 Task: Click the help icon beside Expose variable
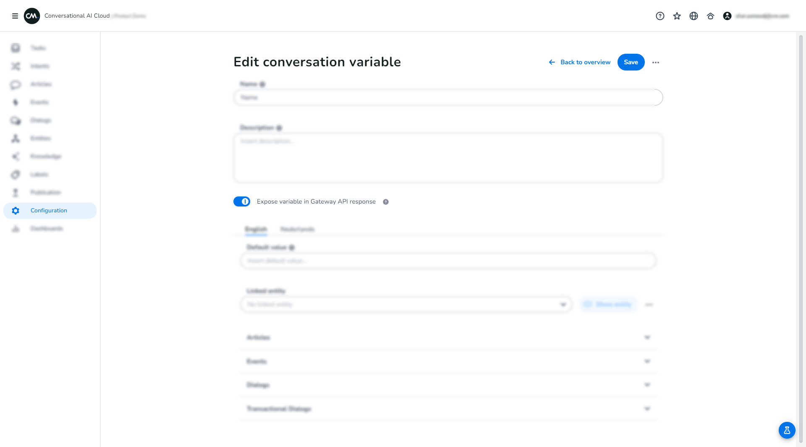tap(386, 202)
